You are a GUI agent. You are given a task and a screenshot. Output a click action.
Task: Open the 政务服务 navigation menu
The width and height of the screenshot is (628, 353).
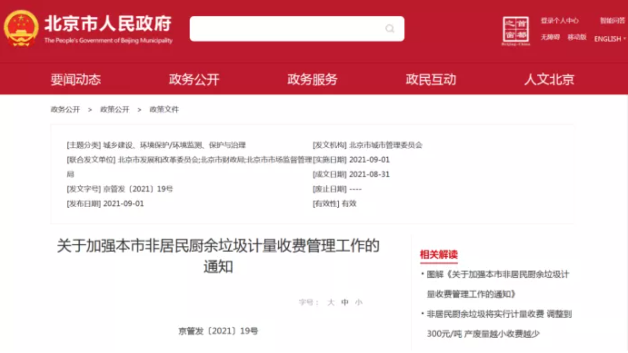(311, 79)
